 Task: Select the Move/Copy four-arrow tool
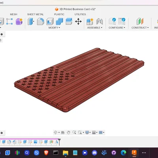click(x=78, y=22)
